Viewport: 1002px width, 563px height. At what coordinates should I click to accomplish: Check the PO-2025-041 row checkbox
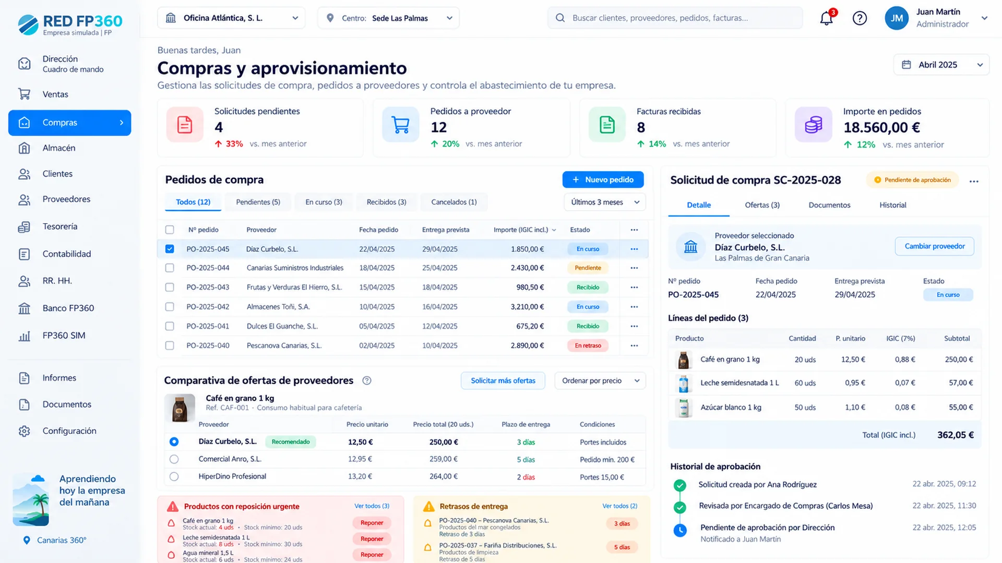point(170,326)
